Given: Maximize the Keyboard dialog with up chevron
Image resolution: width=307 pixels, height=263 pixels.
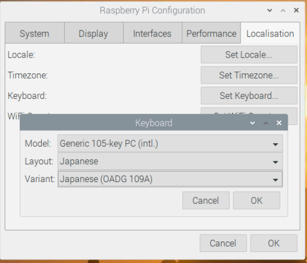Looking at the screenshot, I should [266, 123].
